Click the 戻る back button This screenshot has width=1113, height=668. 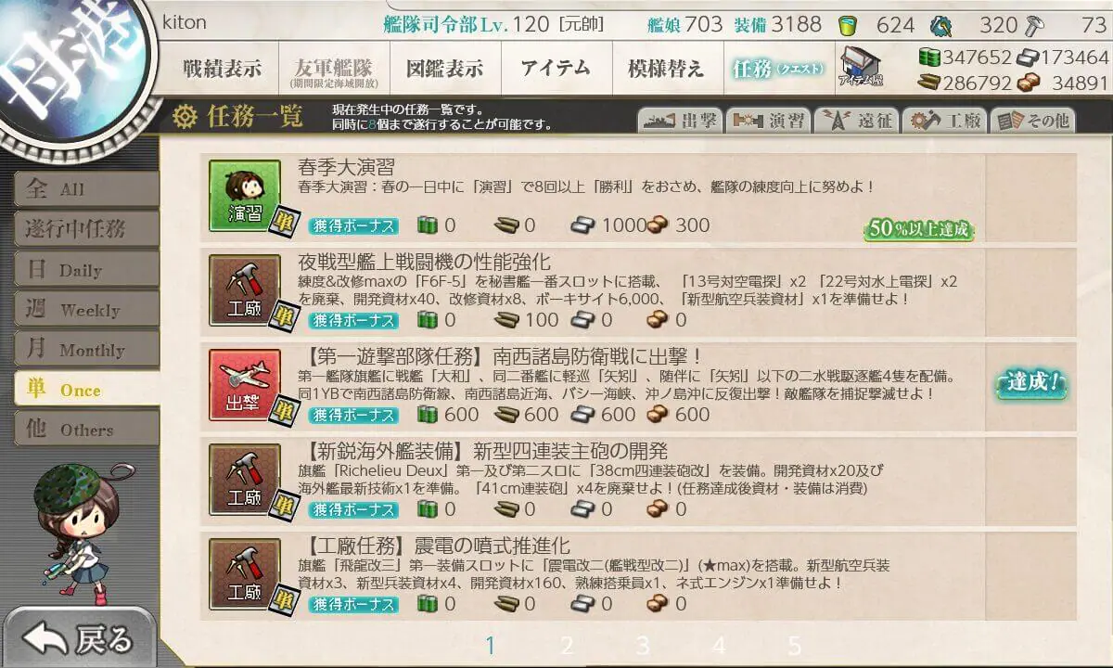[x=78, y=638]
